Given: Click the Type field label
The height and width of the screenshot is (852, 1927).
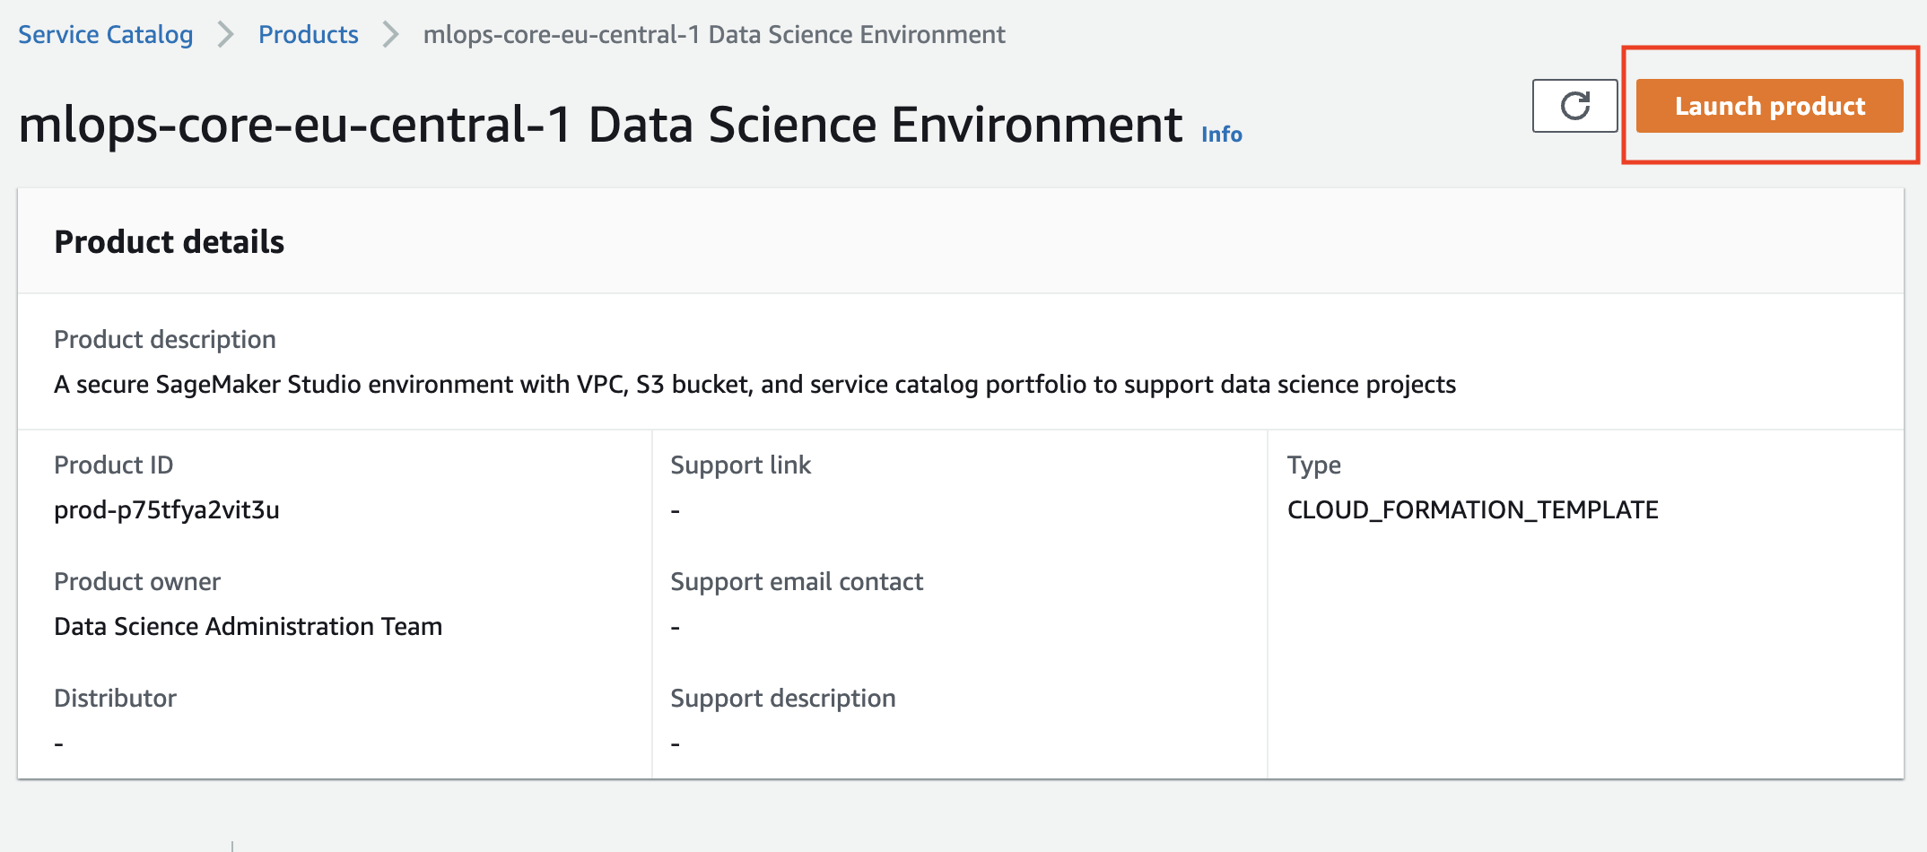Looking at the screenshot, I should tap(1313, 465).
